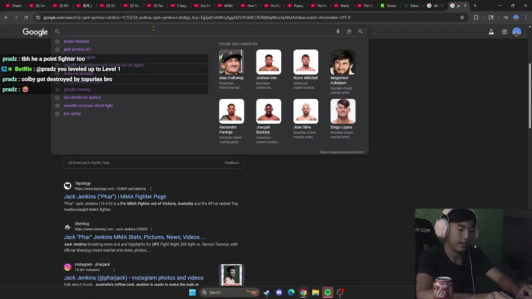This screenshot has width=532, height=299.
Task: Select Alexandre Pantoja thumbnail
Action: (x=232, y=111)
